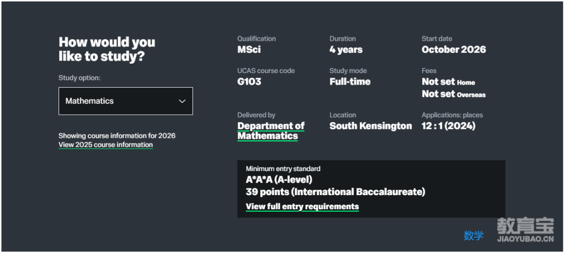565x254 pixels.
Task: Click the 12 : 1 (2024) applications ratio
Action: coord(449,126)
